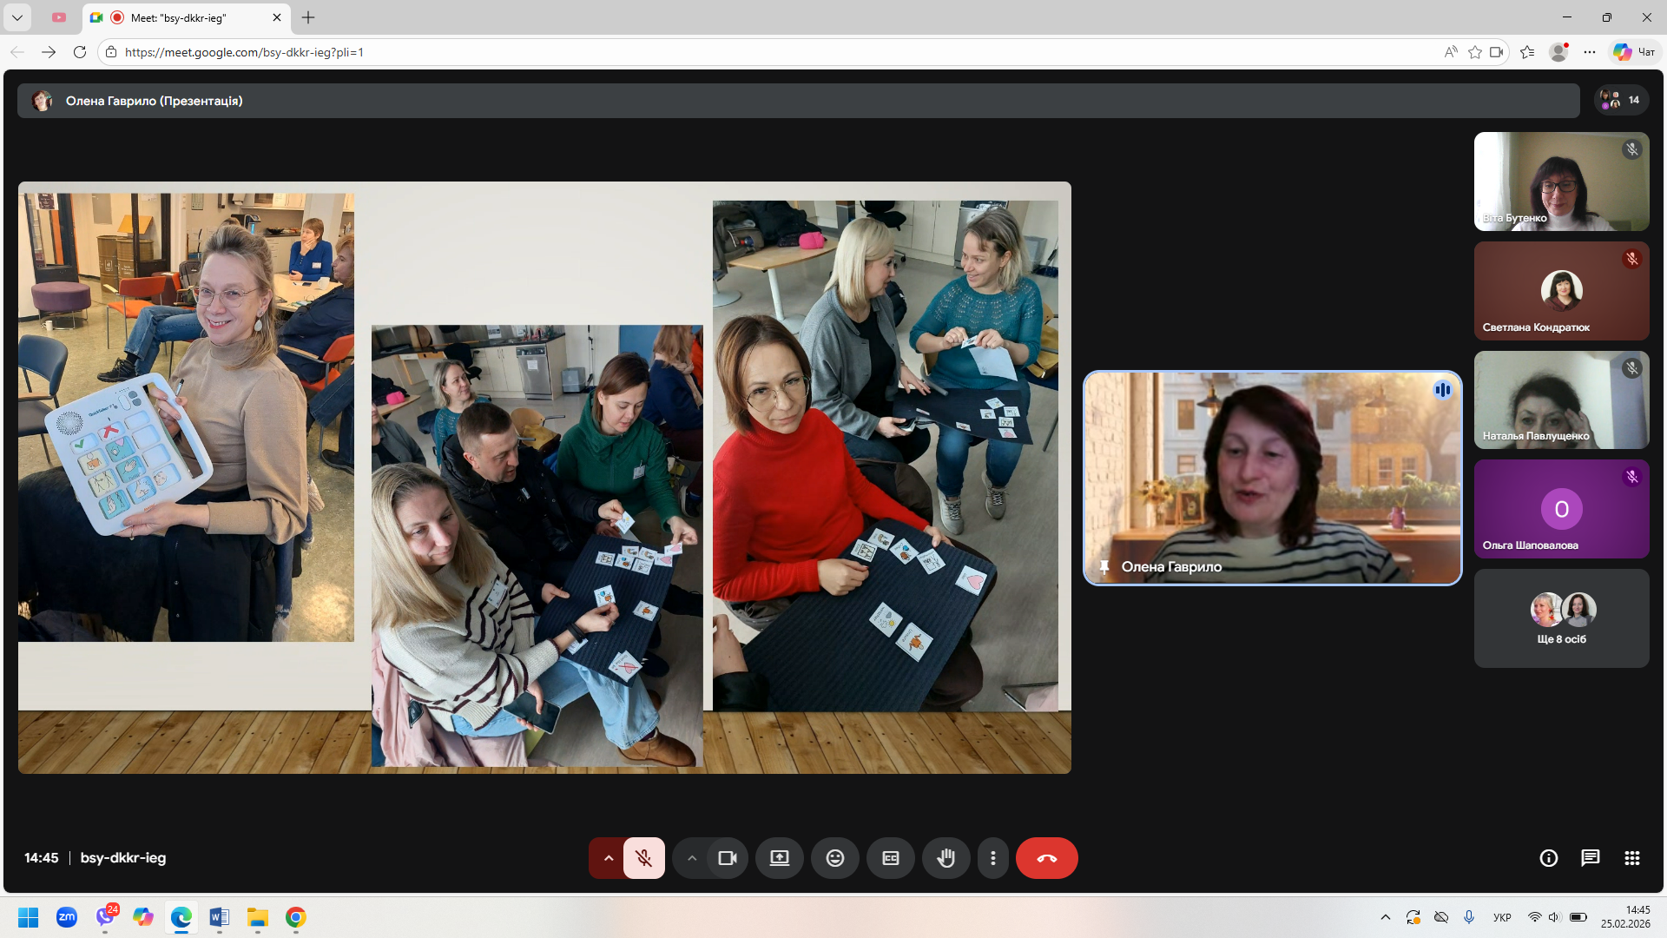1667x938 pixels.
Task: Open the activities grid icon
Action: pyautogui.click(x=1631, y=858)
